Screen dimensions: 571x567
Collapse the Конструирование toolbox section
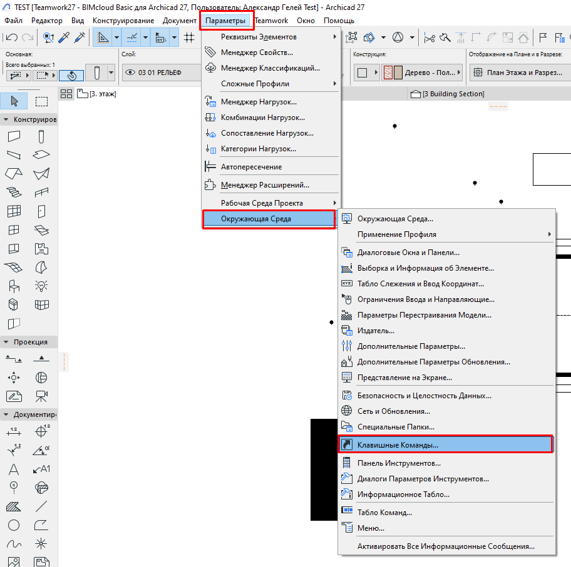click(6, 119)
